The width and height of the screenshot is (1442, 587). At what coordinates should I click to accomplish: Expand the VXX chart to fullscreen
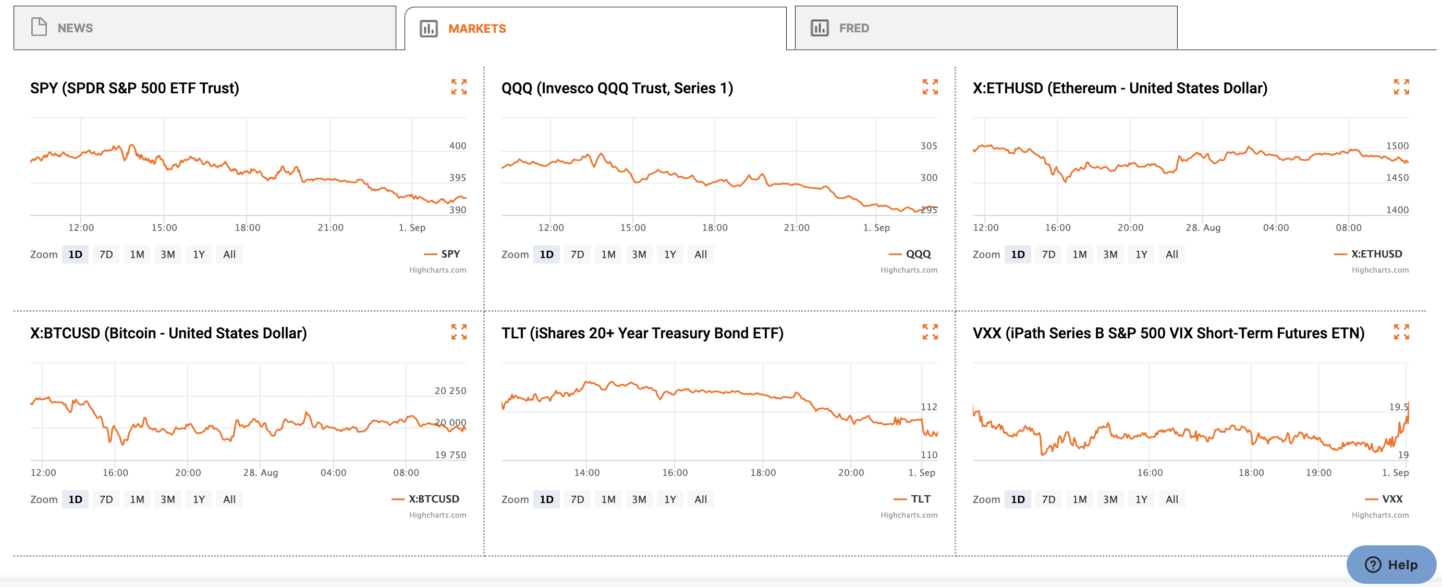point(1401,332)
